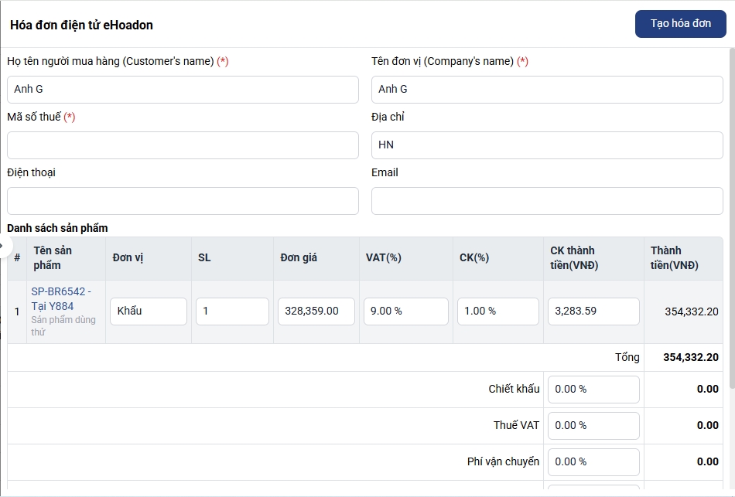The image size is (735, 497).
Task: Click the CK thành tiền amount field
Action: (593, 311)
